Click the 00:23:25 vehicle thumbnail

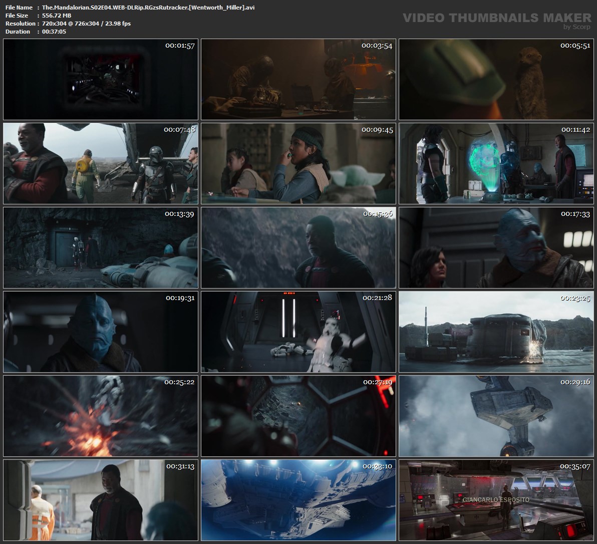[x=496, y=332]
